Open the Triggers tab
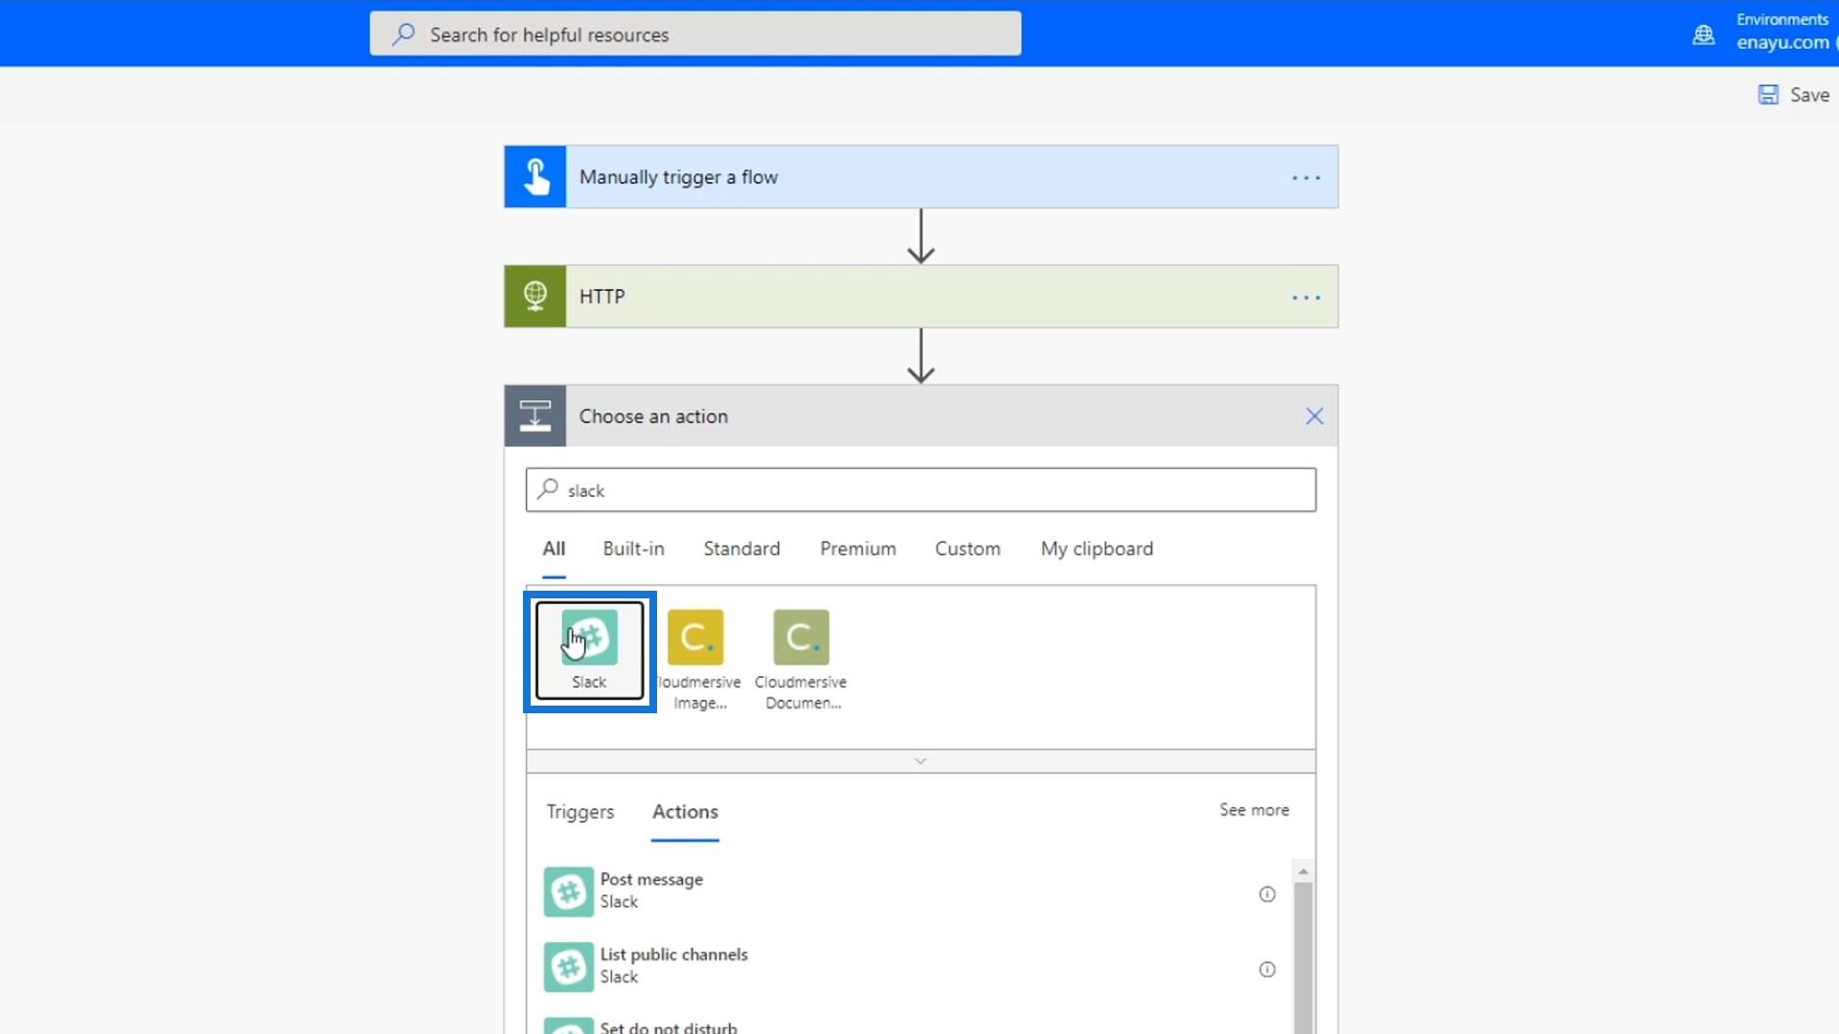 click(x=579, y=812)
